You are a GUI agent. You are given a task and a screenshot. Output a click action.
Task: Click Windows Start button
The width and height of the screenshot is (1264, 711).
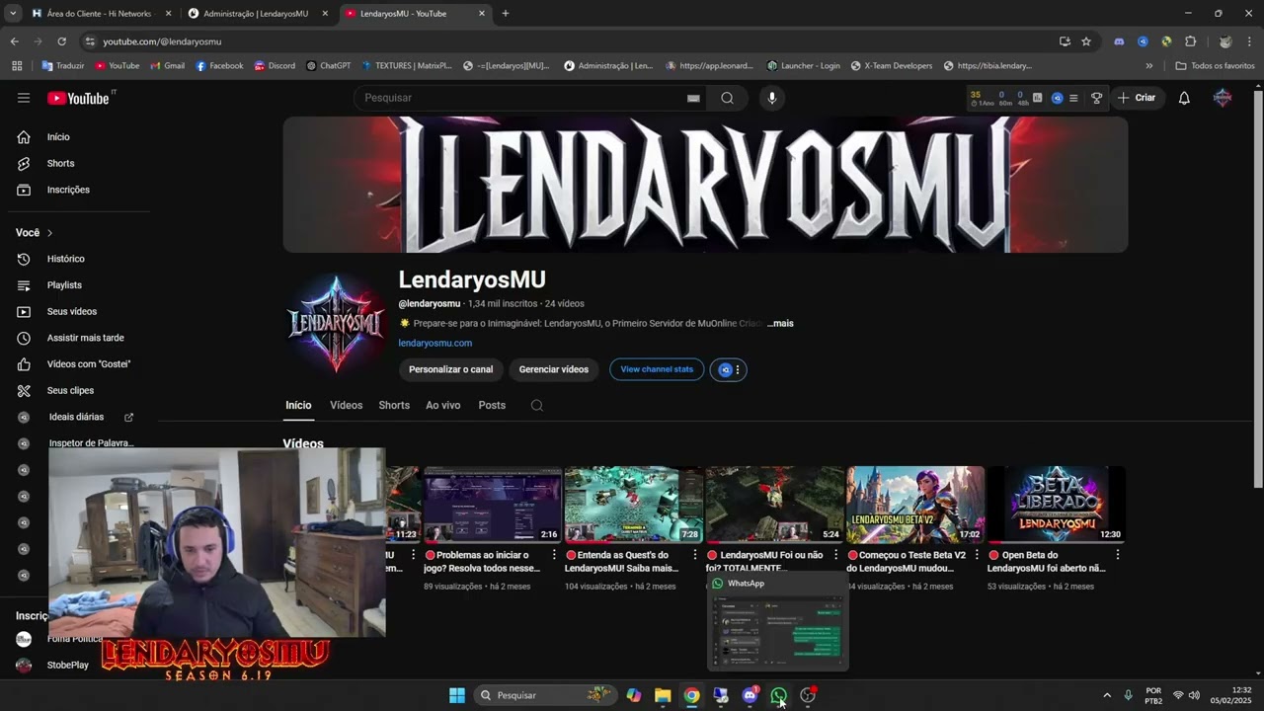pos(457,695)
